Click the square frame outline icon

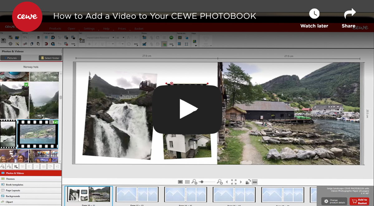186,44
